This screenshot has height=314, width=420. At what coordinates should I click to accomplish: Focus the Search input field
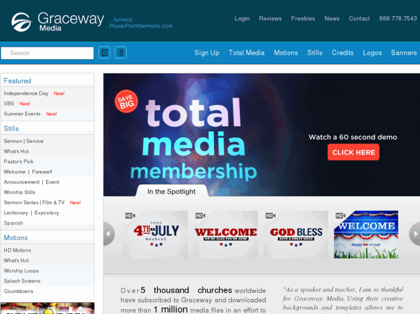(x=47, y=53)
